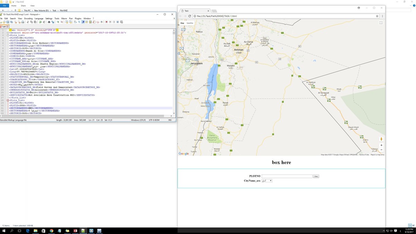This screenshot has width=416, height=234.
Task: Click the Save icon in Notepad++ toolbar
Action: tap(7, 22)
